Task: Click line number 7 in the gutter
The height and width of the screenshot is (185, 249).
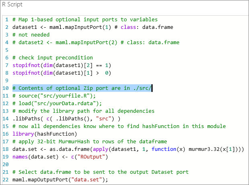Action: coord(7,65)
